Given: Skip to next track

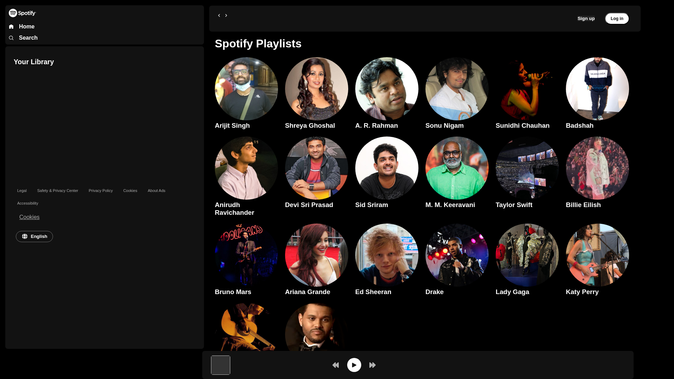Looking at the screenshot, I should coord(372,365).
